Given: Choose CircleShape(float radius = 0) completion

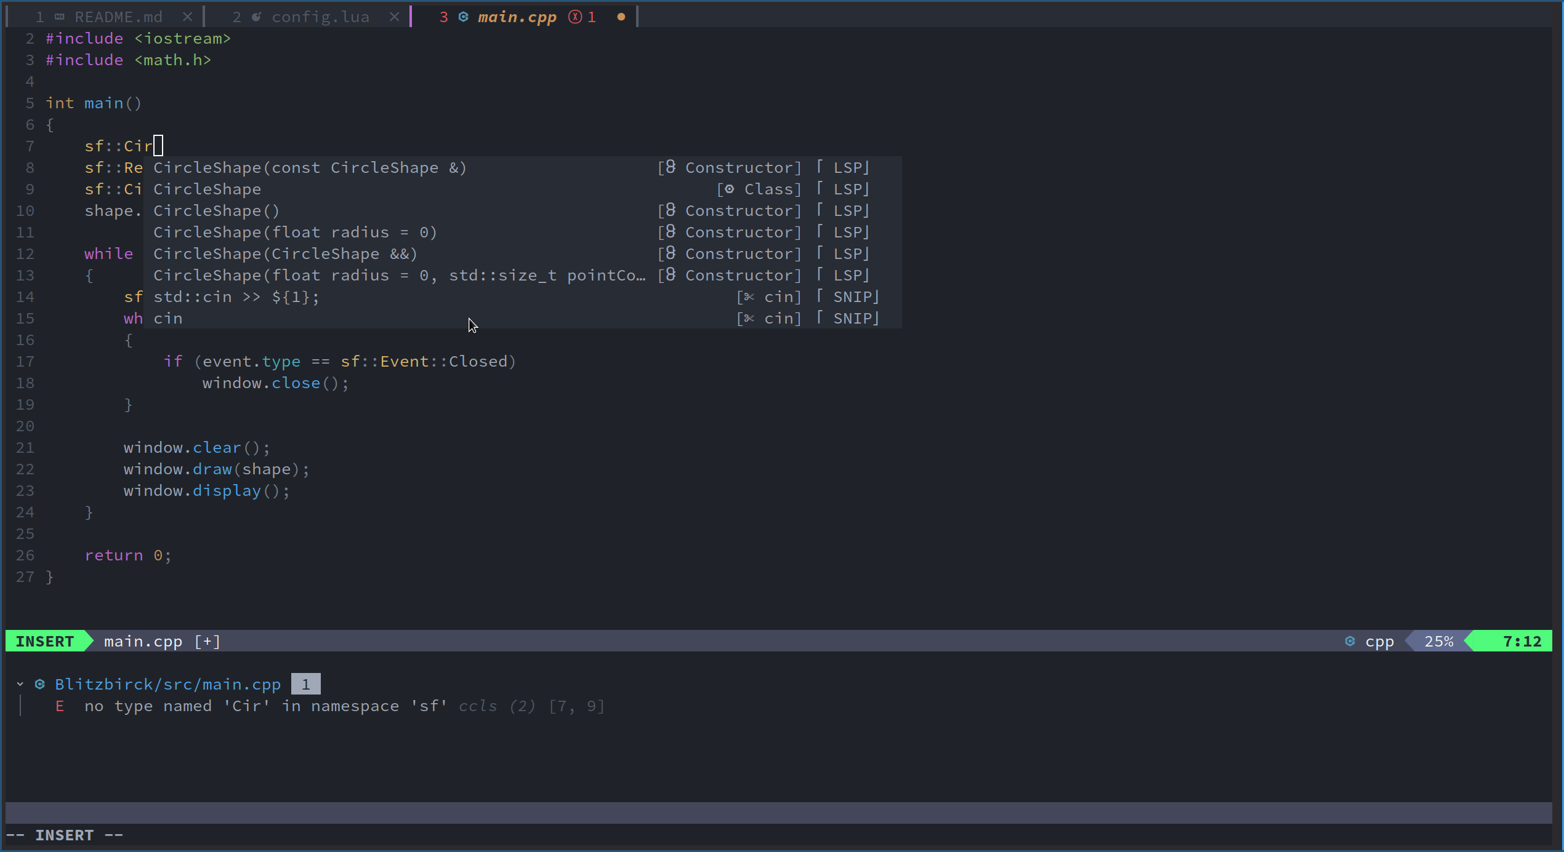Looking at the screenshot, I should click(522, 232).
